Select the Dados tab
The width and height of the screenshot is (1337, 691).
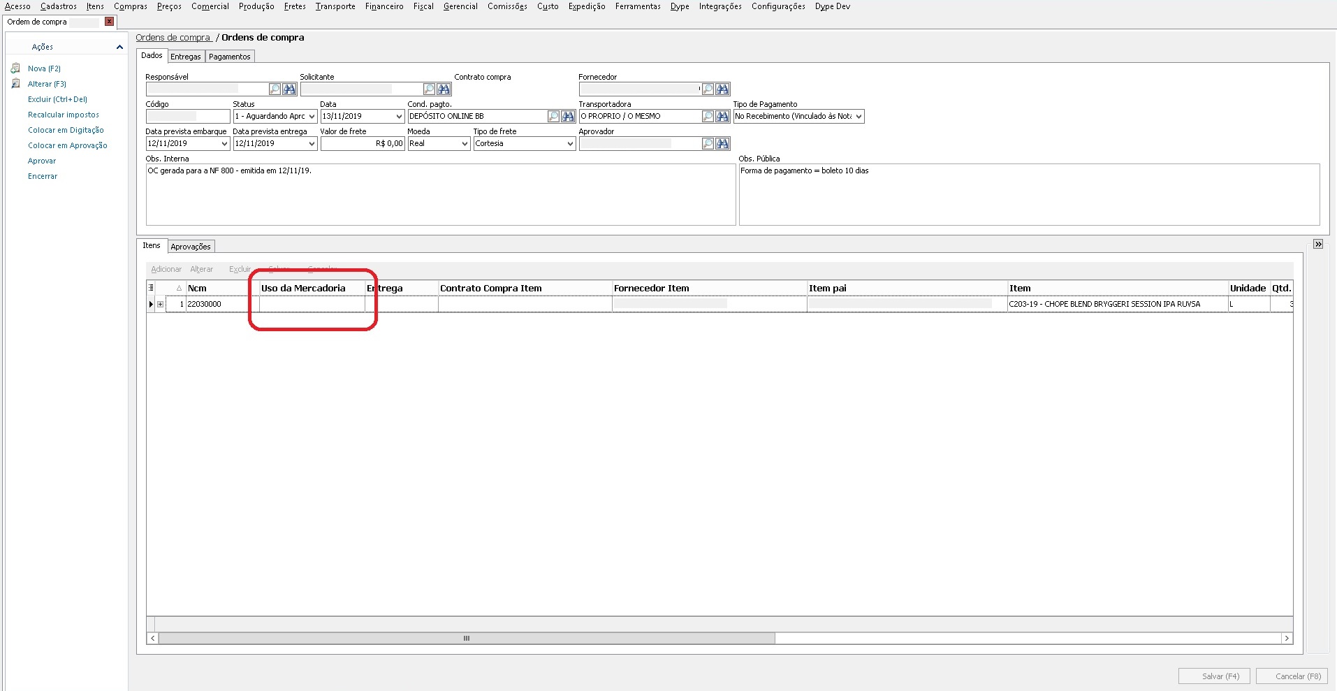coord(152,55)
